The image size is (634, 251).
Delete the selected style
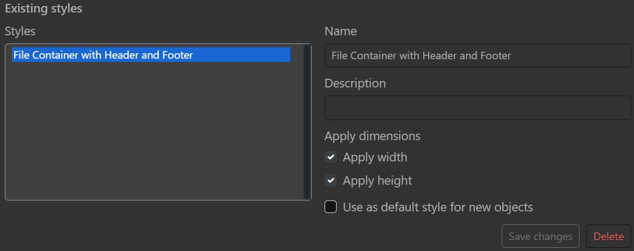pos(608,236)
